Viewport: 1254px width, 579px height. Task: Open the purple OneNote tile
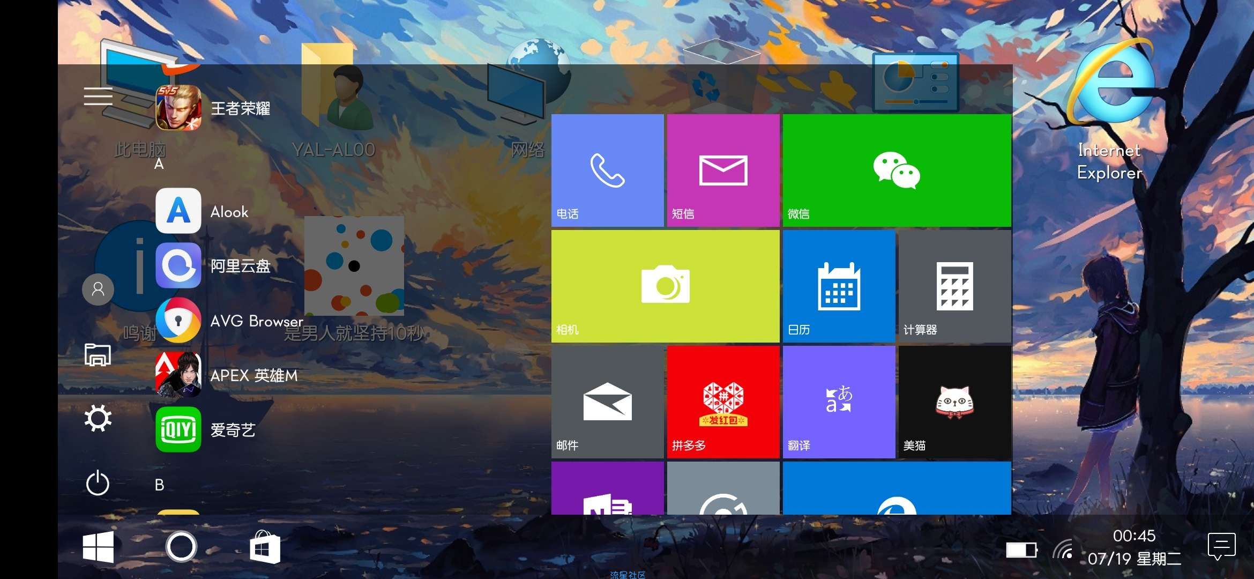pos(608,488)
